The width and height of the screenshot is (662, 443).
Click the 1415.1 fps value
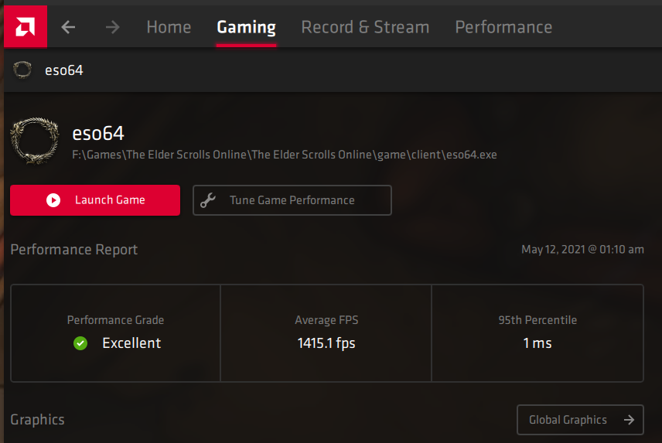pos(326,343)
